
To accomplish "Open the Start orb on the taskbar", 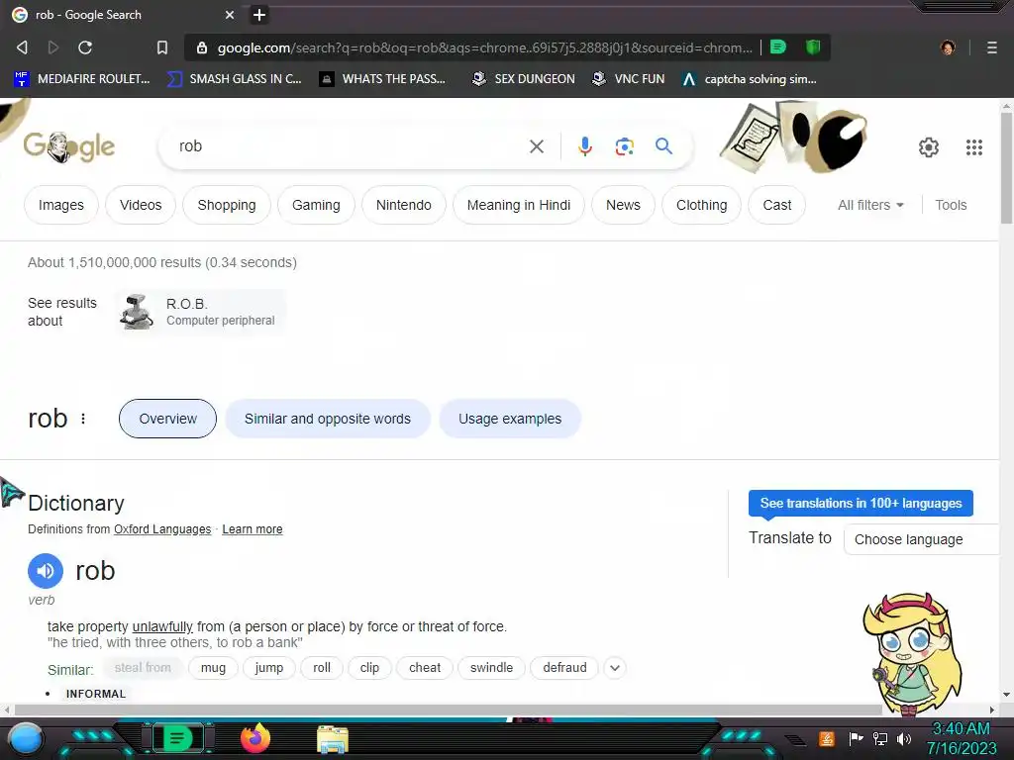I will pos(26,739).
